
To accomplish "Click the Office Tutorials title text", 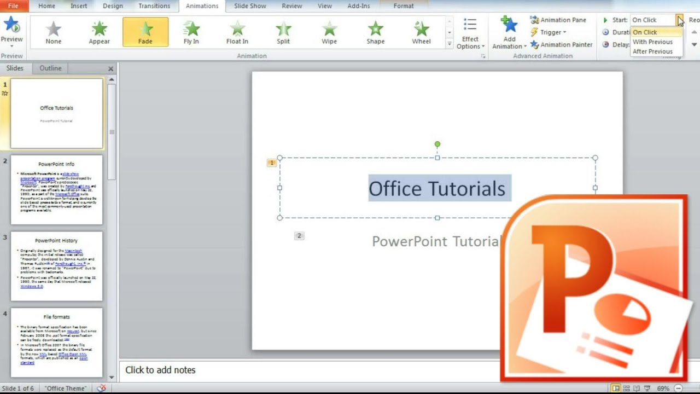I will [437, 189].
